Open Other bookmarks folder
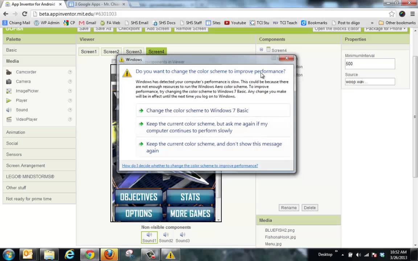 click(x=397, y=22)
